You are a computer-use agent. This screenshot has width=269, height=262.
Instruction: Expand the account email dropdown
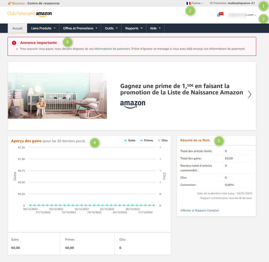(x=244, y=15)
